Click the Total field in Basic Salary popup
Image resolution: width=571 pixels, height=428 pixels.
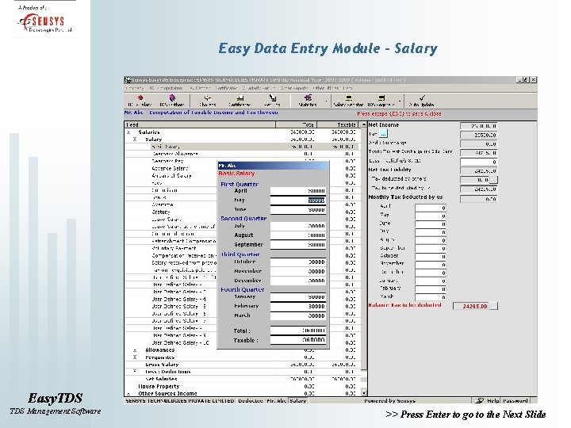pos(298,331)
